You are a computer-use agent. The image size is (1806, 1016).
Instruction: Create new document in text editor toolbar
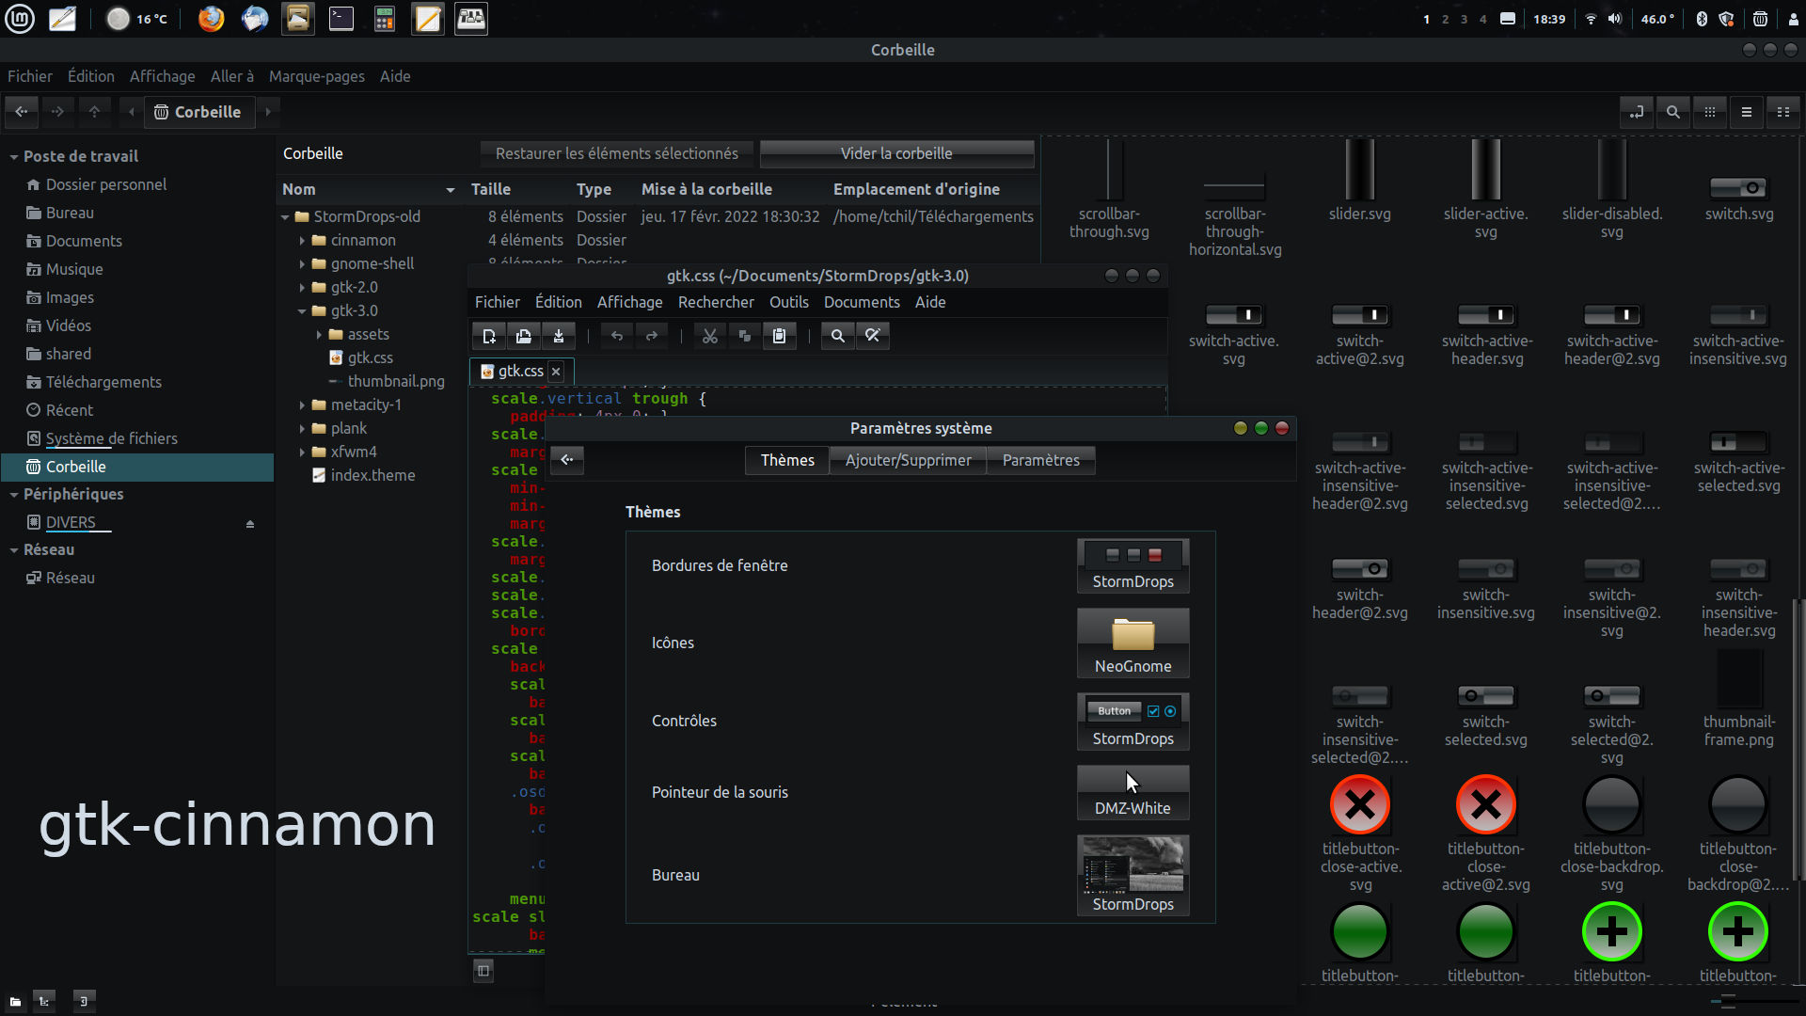click(489, 336)
